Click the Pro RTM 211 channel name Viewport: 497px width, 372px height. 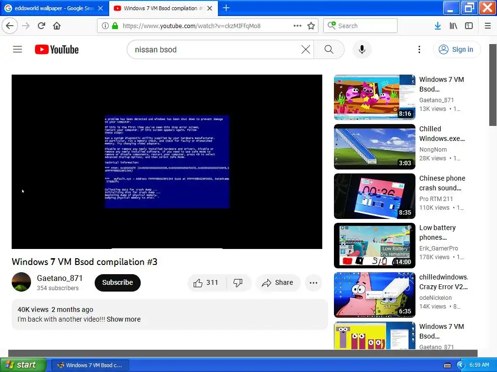[x=436, y=199]
